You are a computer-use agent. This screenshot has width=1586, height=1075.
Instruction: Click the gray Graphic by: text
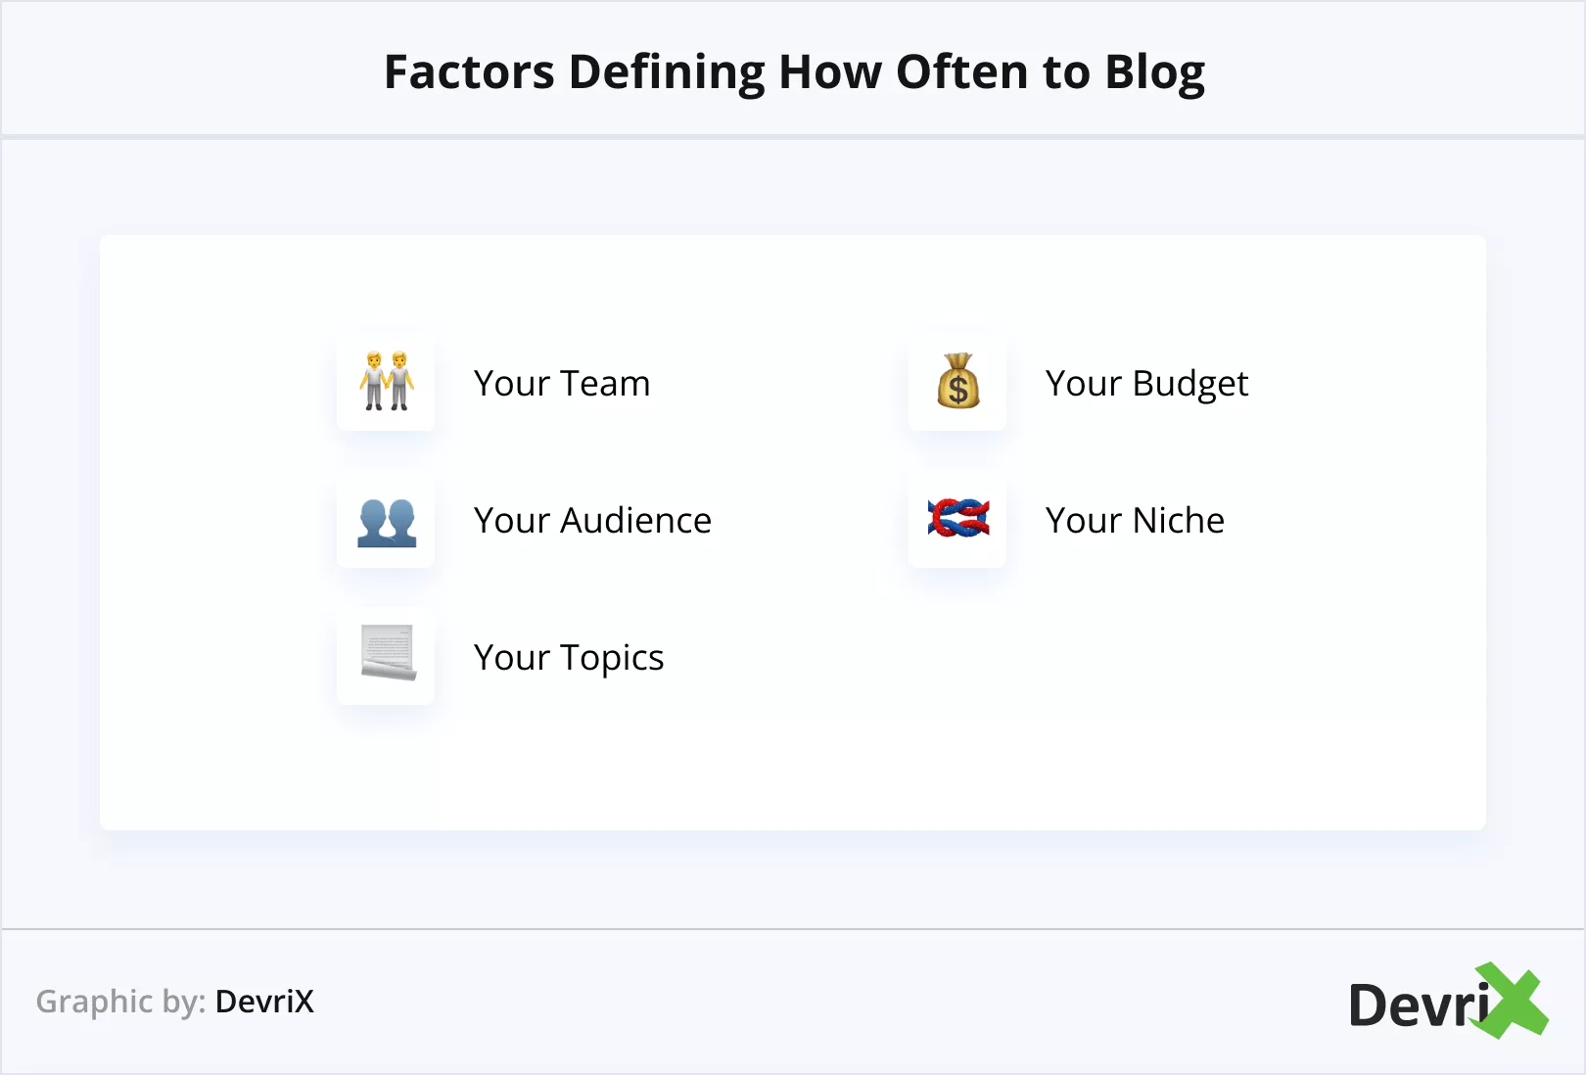point(120,1002)
